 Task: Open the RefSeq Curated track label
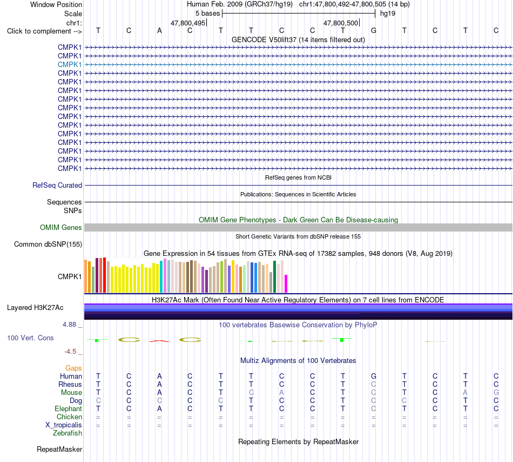57,185
